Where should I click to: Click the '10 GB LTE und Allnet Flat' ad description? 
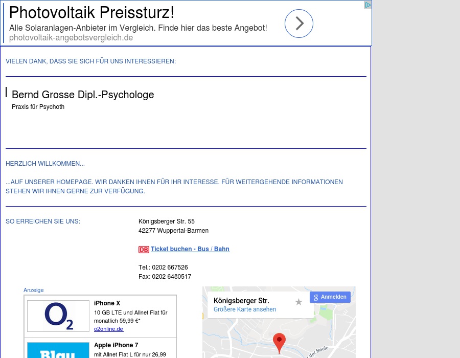[x=130, y=312]
